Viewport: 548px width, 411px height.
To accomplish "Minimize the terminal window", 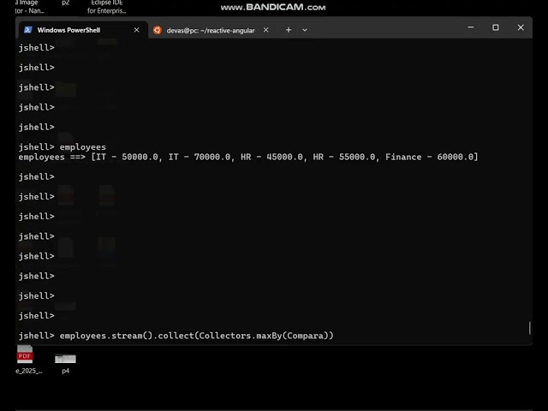I will tap(470, 27).
